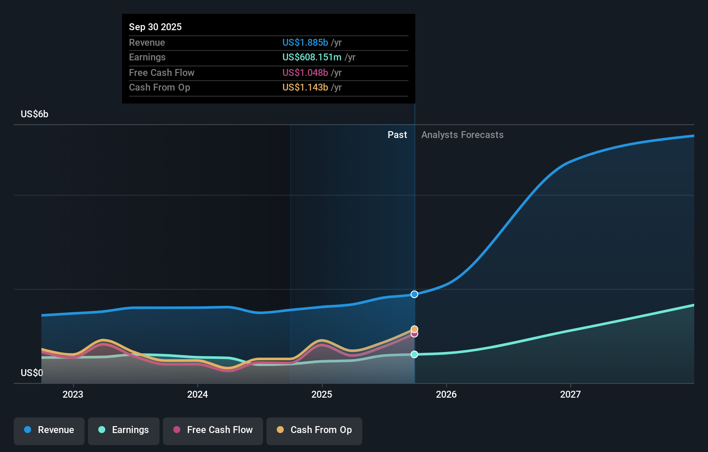Click the 2024 x-axis label
The image size is (708, 452).
click(197, 394)
